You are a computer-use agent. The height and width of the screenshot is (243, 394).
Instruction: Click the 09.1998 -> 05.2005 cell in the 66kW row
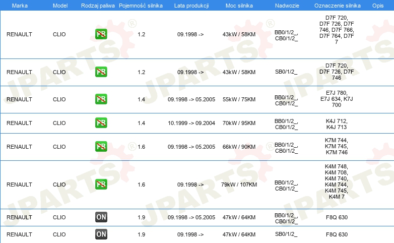(x=191, y=147)
